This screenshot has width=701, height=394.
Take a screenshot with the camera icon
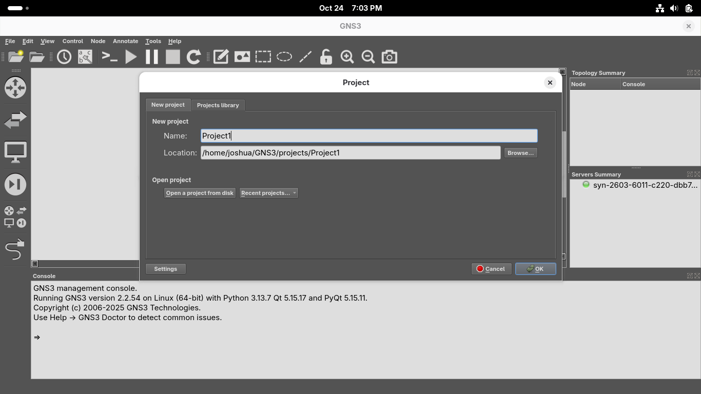[389, 57]
